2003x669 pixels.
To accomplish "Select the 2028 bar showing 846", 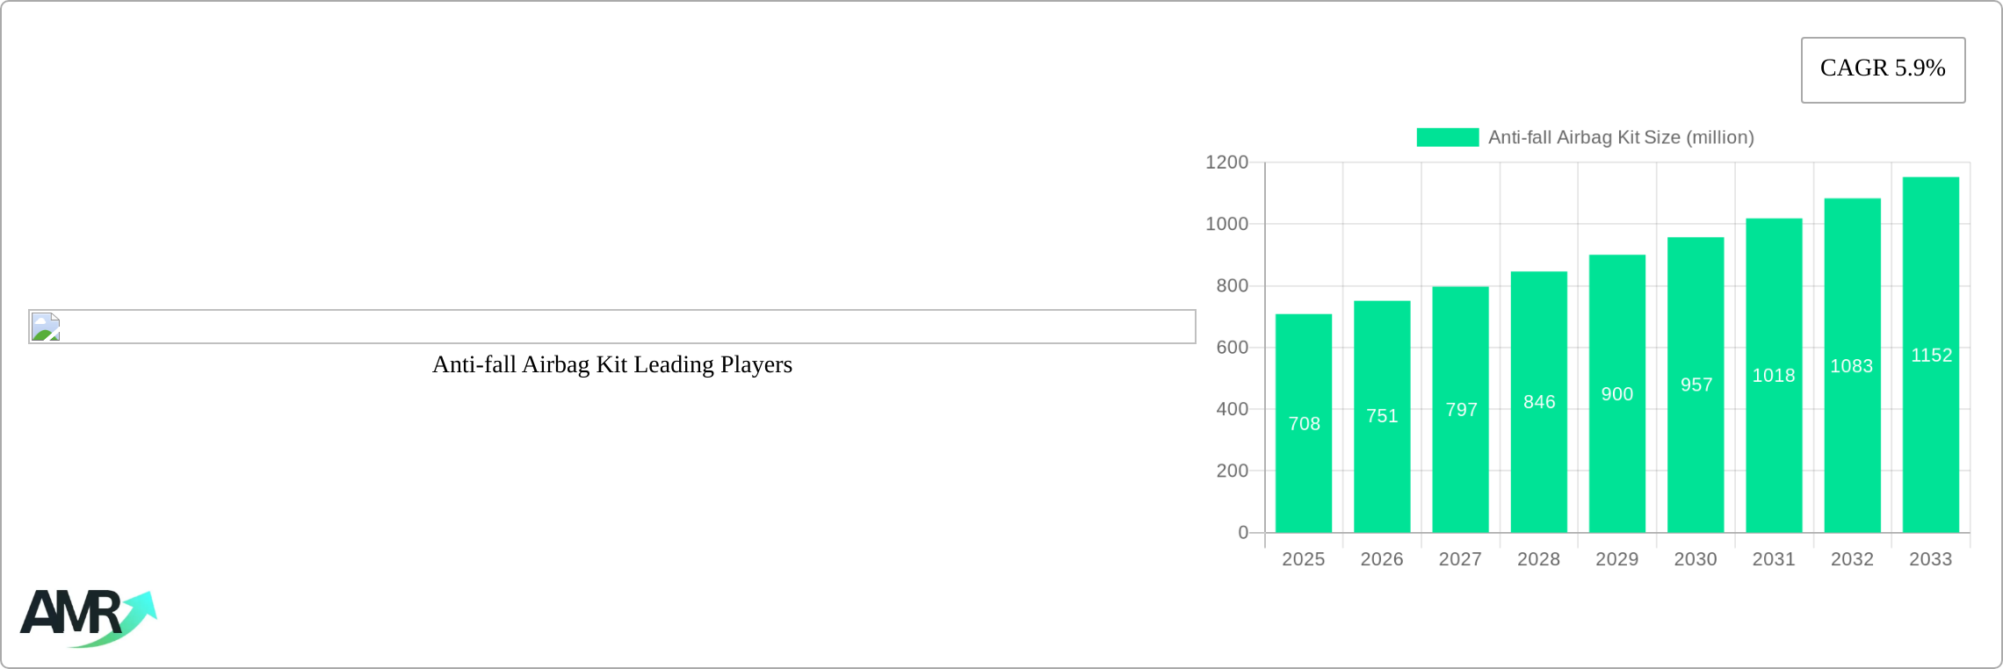I will [x=1538, y=402].
